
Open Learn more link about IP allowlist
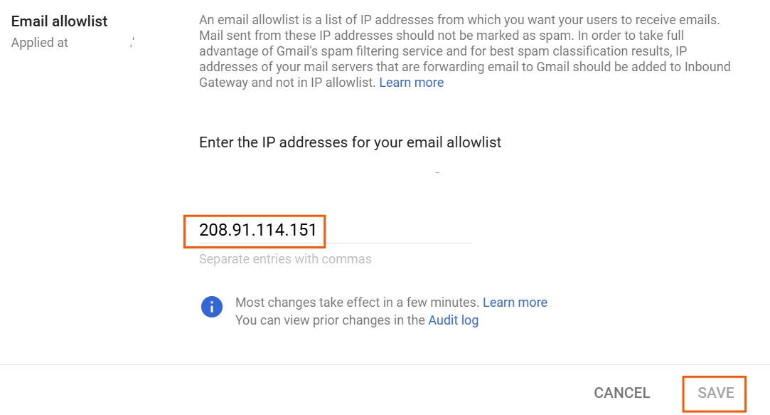(411, 83)
